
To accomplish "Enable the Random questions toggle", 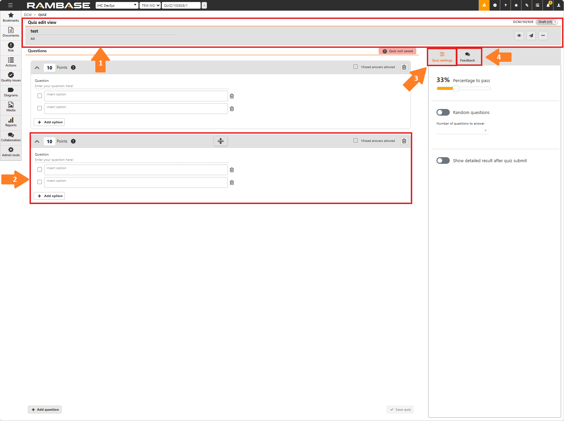I will (x=443, y=112).
